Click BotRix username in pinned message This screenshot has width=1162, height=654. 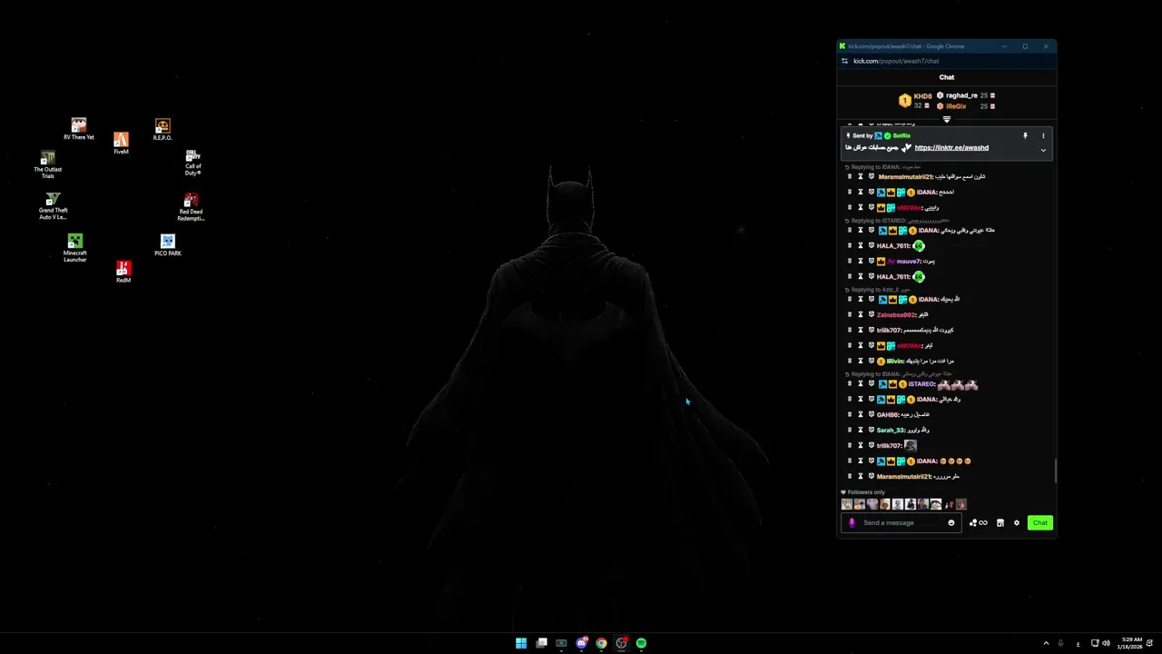[x=902, y=136]
